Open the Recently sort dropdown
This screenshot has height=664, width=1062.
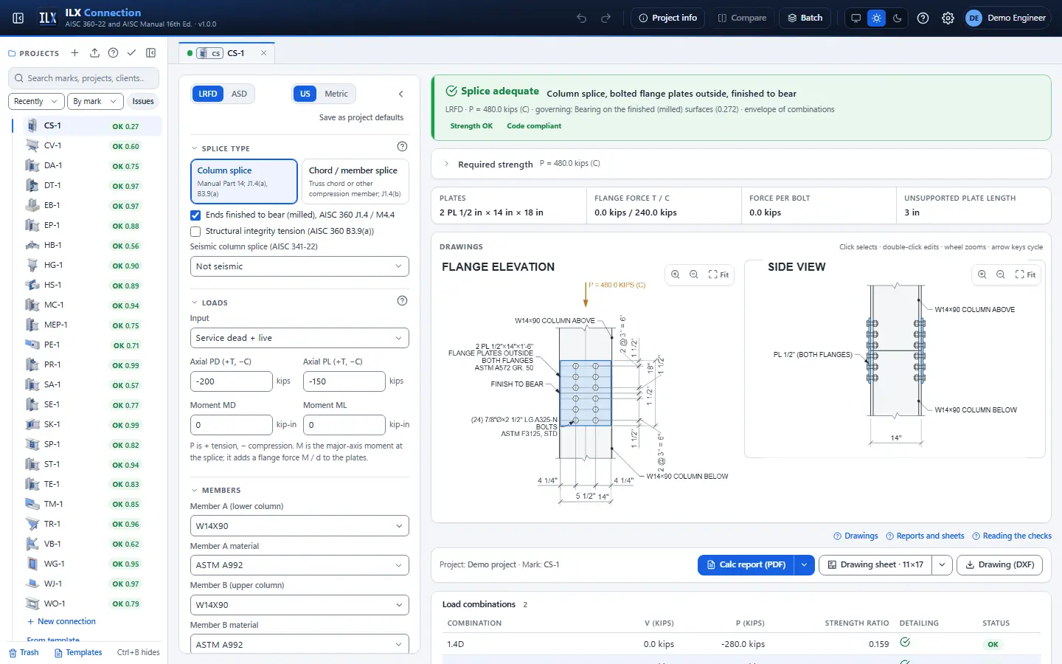(35, 101)
